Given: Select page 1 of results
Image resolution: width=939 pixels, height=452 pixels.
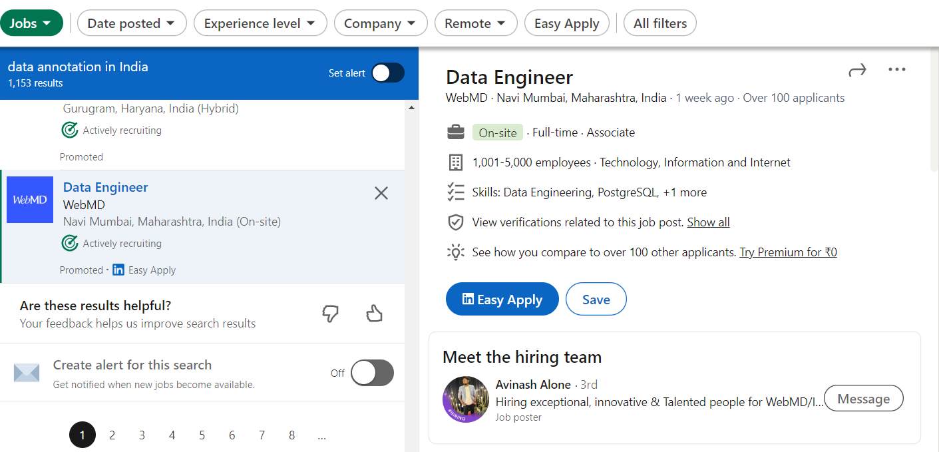Looking at the screenshot, I should click(x=83, y=435).
